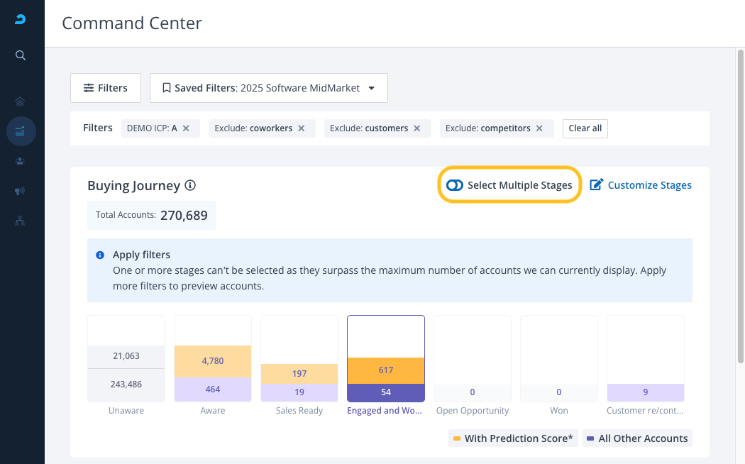Click the Clear all filters button

(585, 128)
